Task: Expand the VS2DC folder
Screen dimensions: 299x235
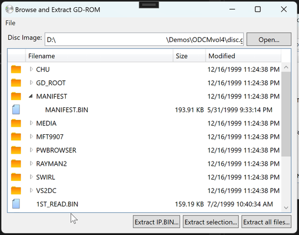Action: (32, 190)
